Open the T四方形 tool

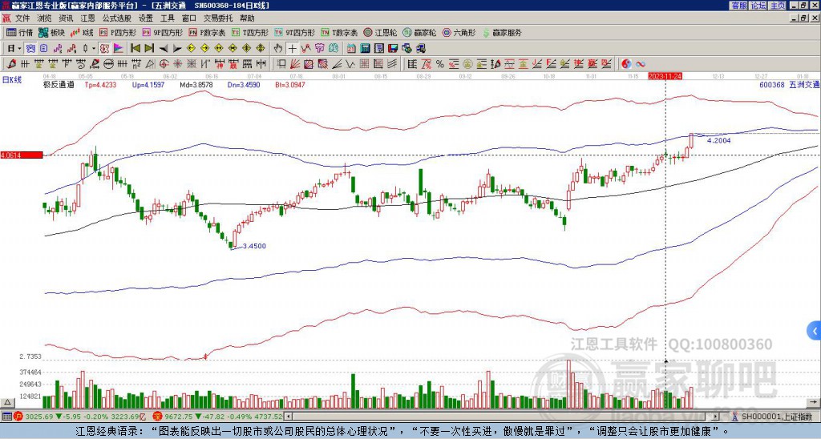250,32
